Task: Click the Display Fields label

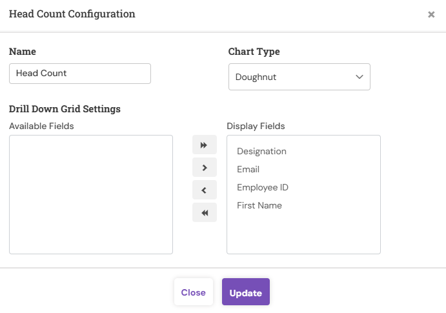Action: coord(256,126)
